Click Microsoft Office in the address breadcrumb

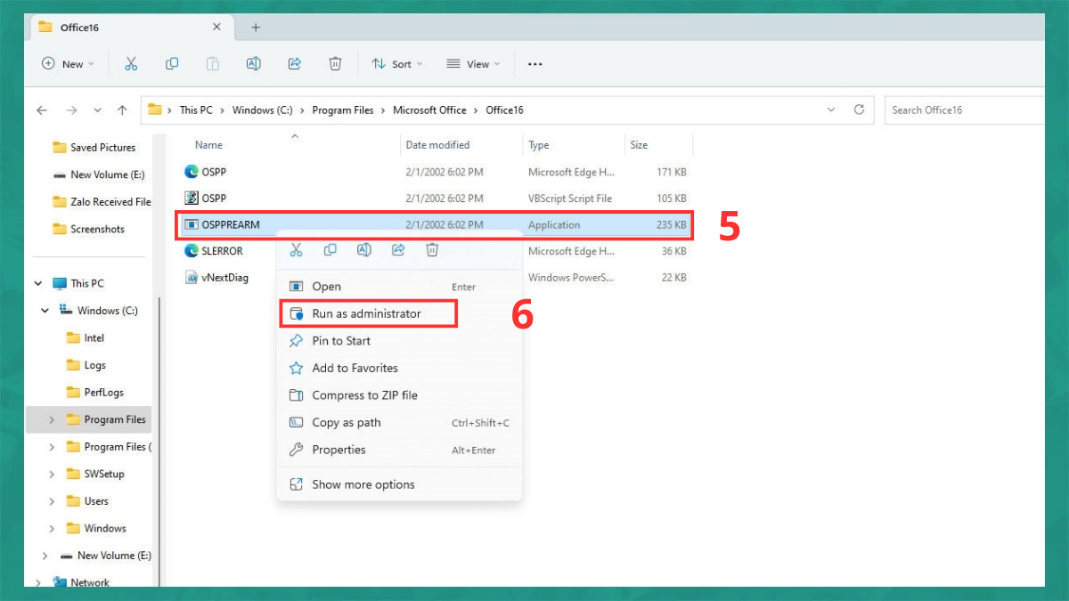[429, 110]
